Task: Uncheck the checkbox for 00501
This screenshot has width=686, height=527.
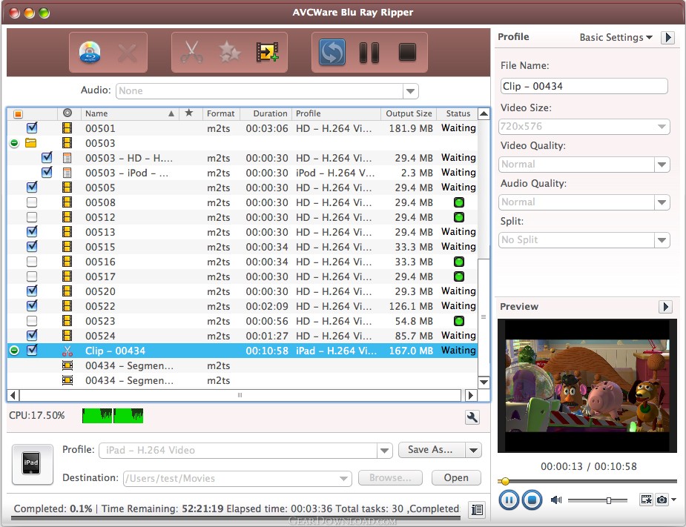Action: [32, 127]
